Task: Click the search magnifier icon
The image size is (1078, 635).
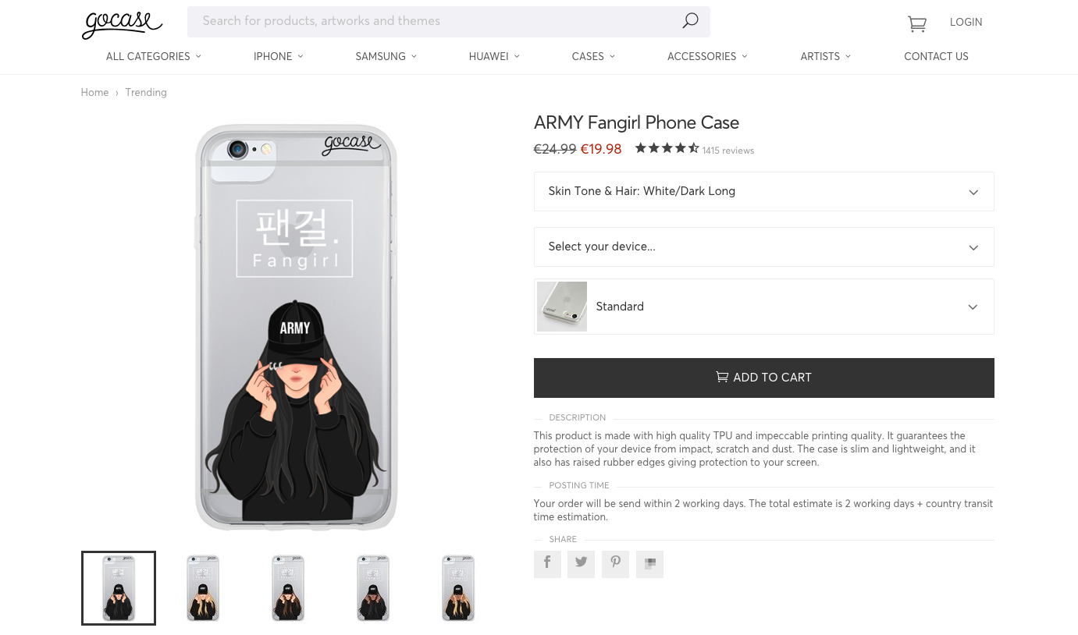Action: click(x=690, y=21)
